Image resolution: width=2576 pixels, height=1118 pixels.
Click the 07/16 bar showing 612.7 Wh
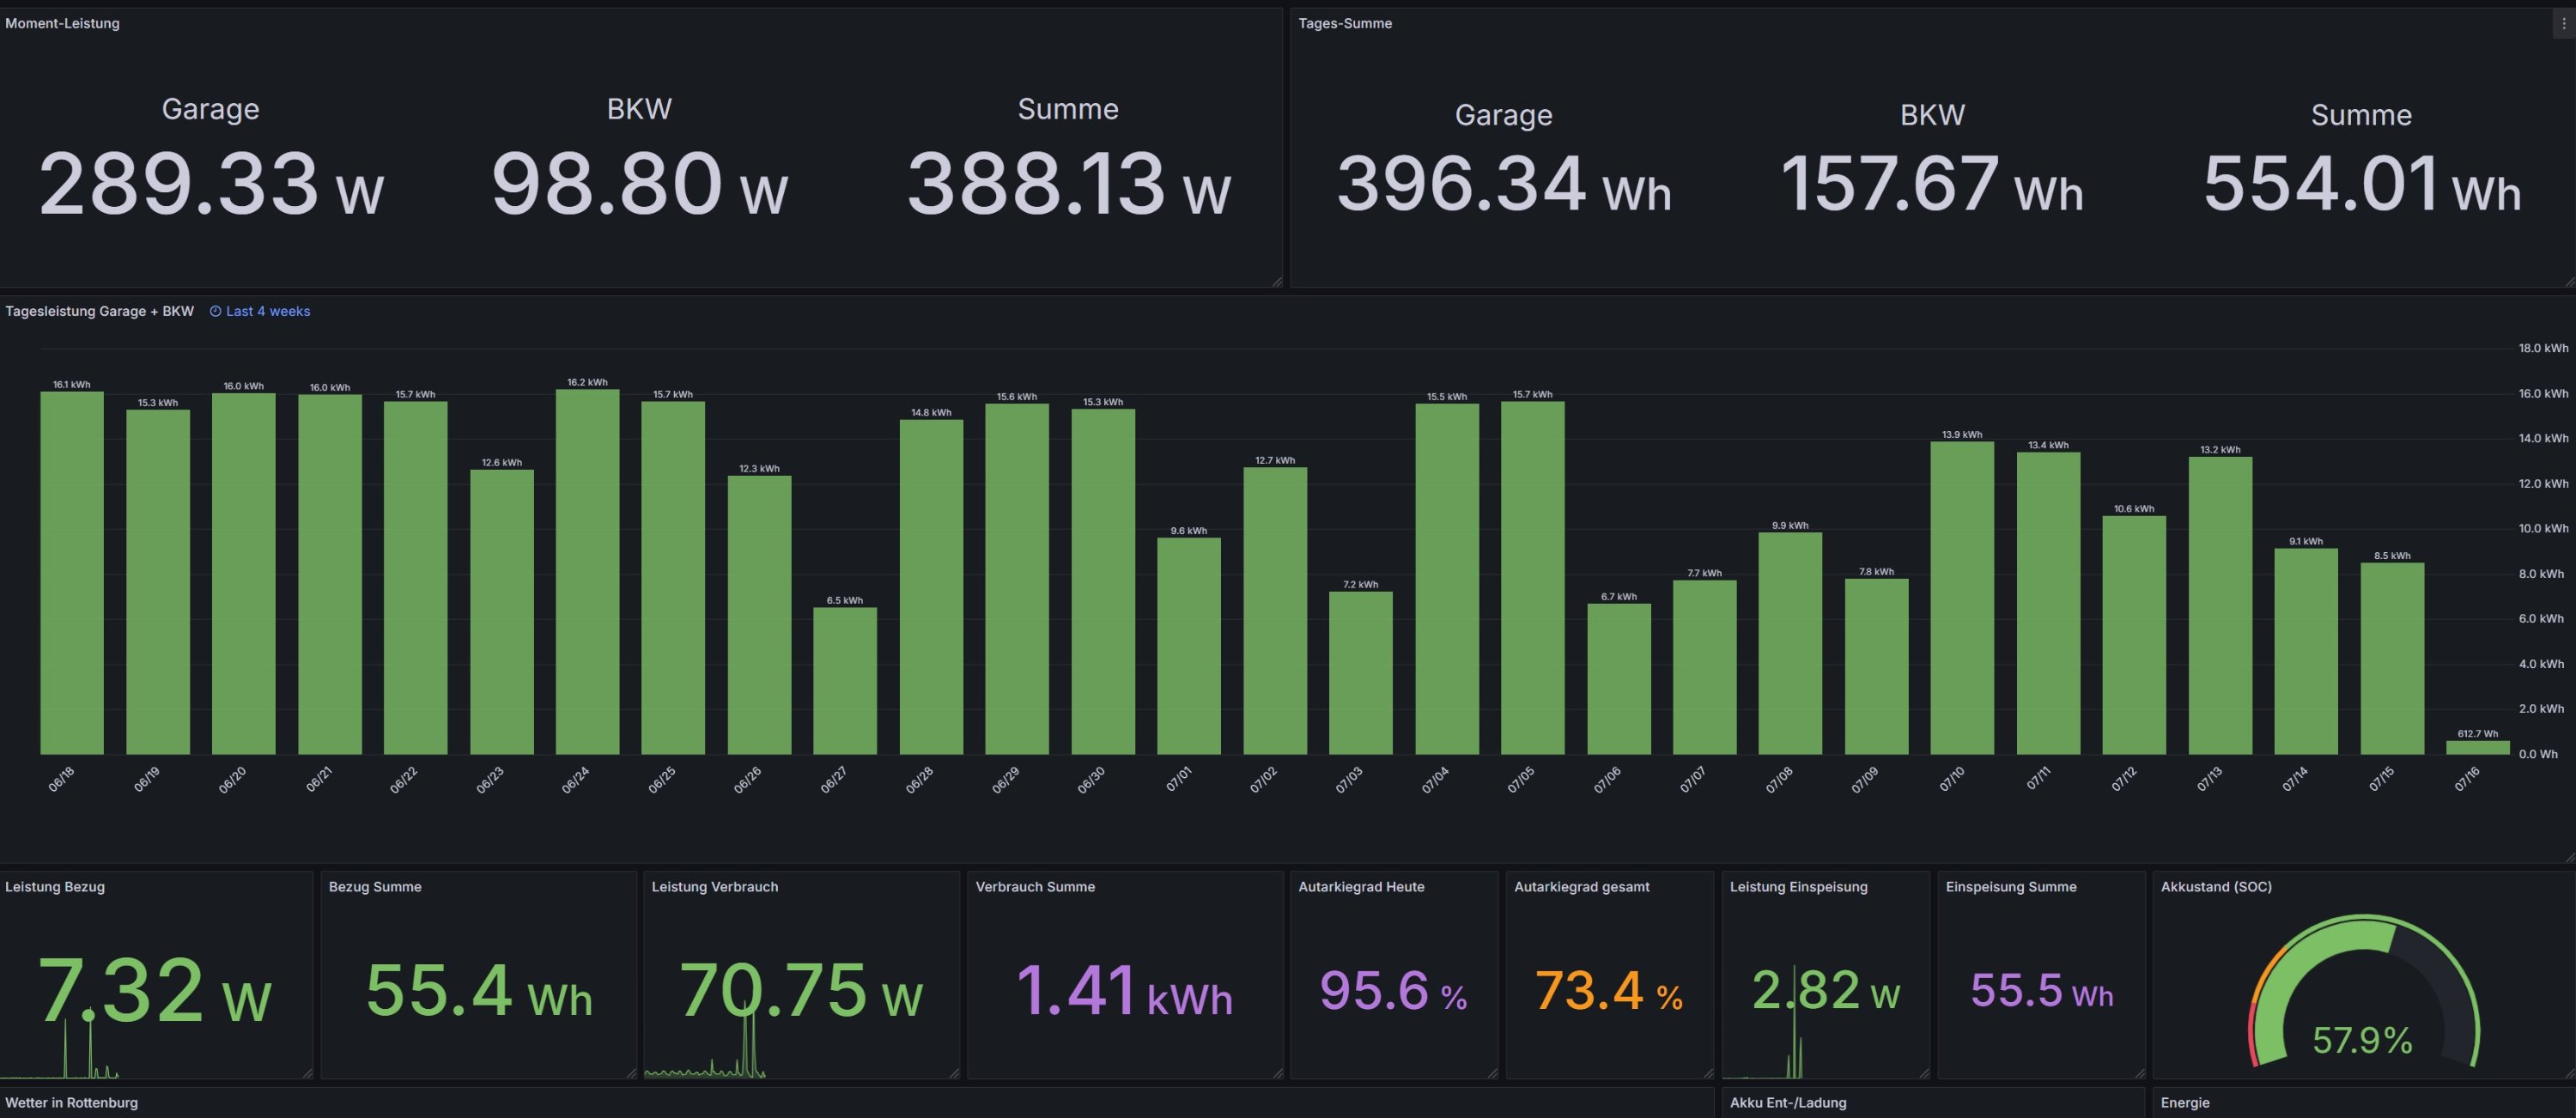point(2476,748)
